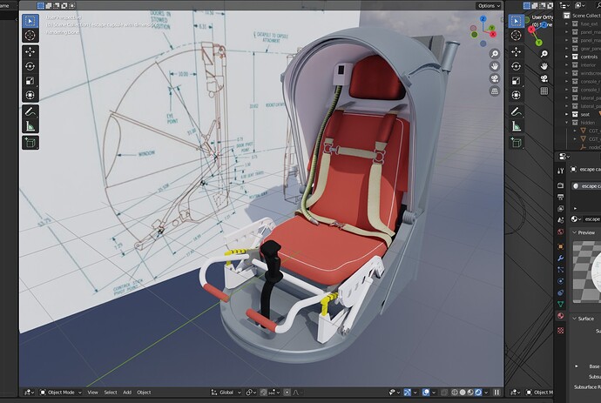
Task: Open the Scene properties tab
Action: [x=560, y=220]
